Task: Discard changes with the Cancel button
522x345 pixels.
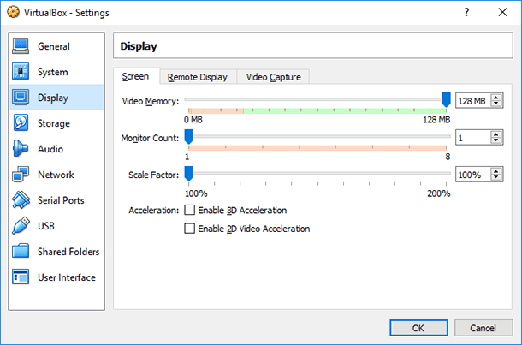Action: [483, 328]
